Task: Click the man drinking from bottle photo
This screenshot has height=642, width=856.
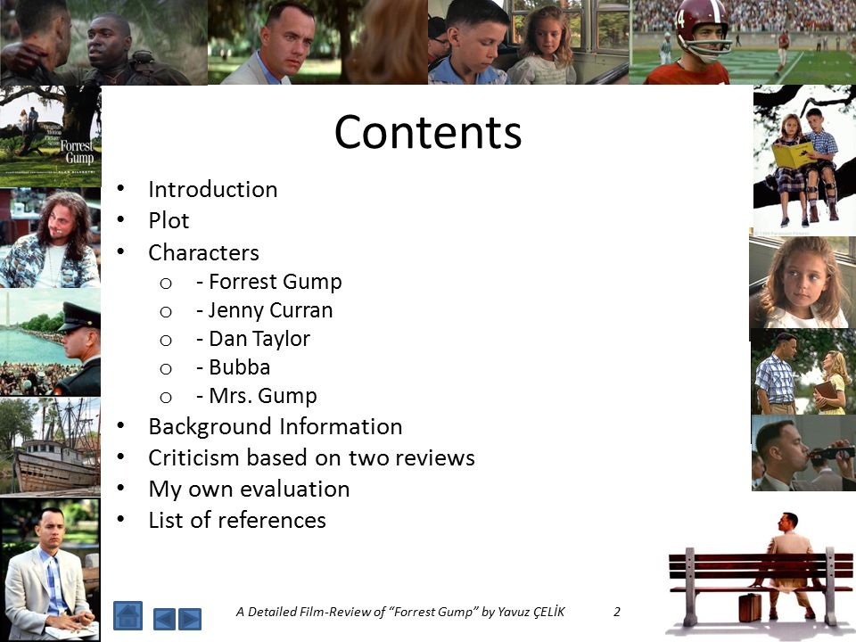Action: pos(803,453)
